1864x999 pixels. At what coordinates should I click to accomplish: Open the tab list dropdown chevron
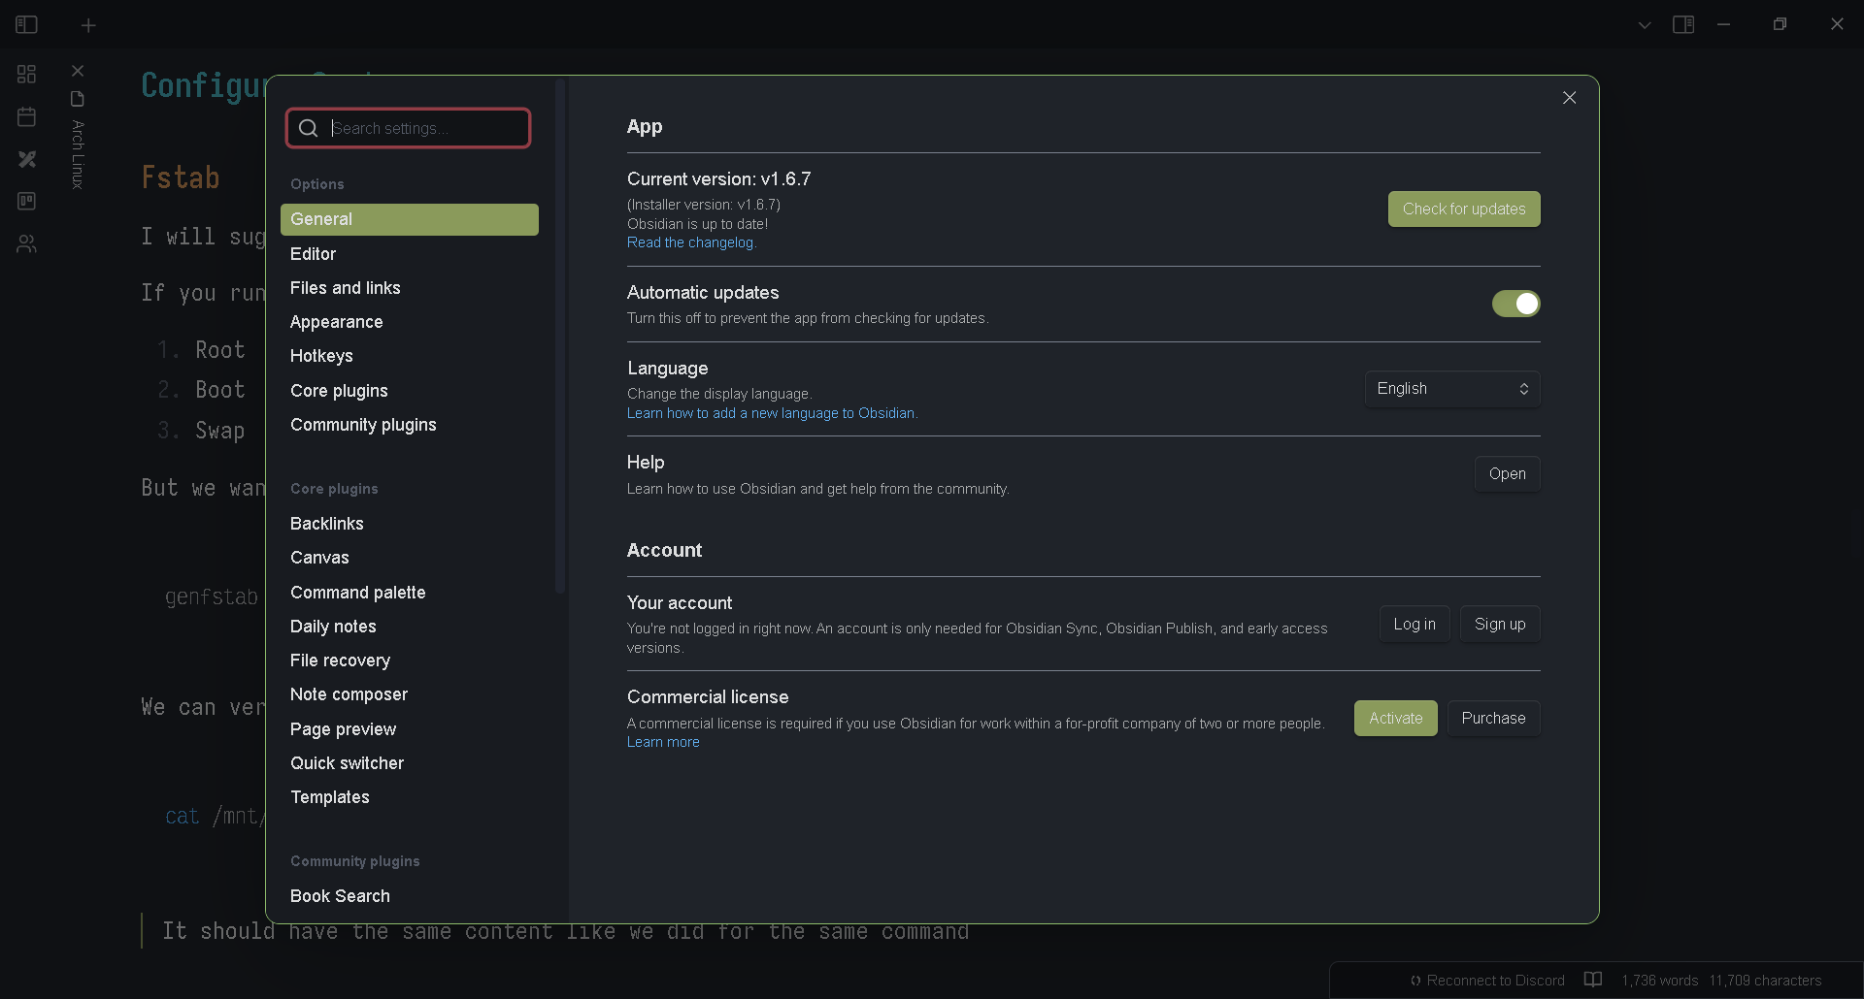pos(1644,25)
